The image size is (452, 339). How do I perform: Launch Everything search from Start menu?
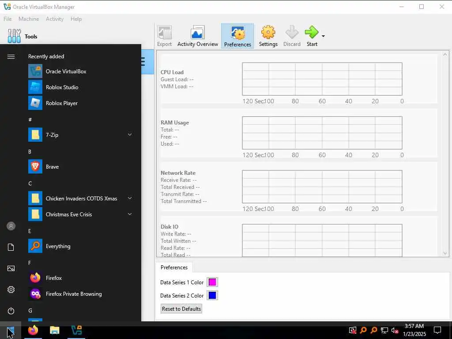coord(81,246)
